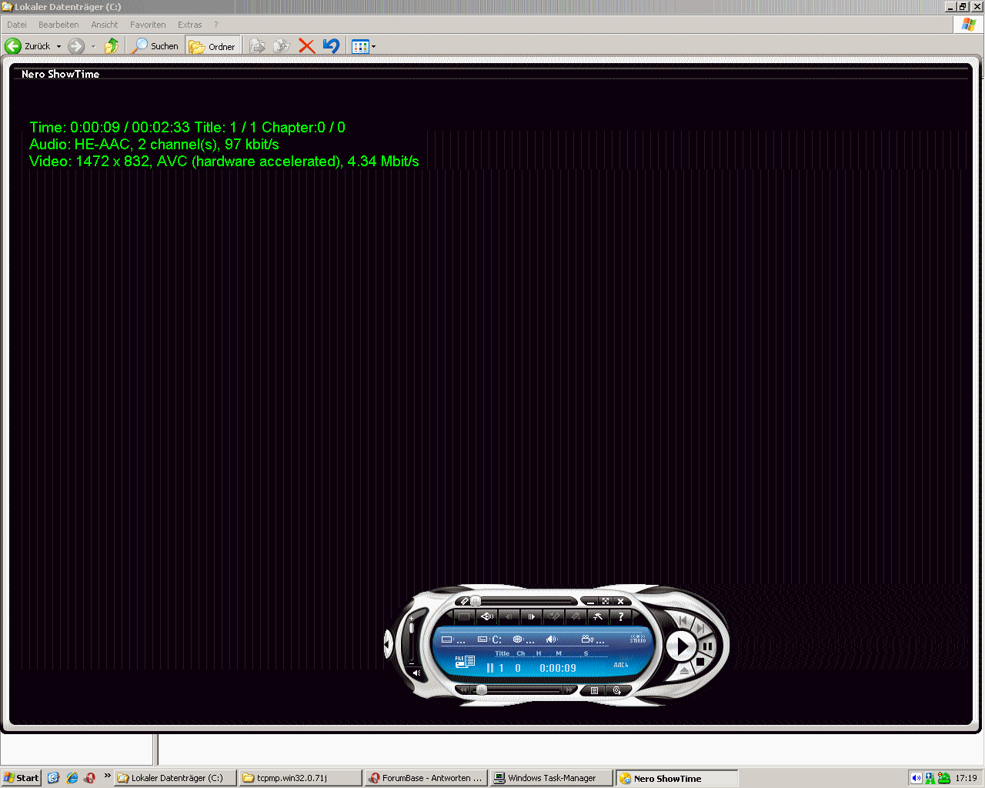Open the source selection button beside the playlist

[x=616, y=690]
